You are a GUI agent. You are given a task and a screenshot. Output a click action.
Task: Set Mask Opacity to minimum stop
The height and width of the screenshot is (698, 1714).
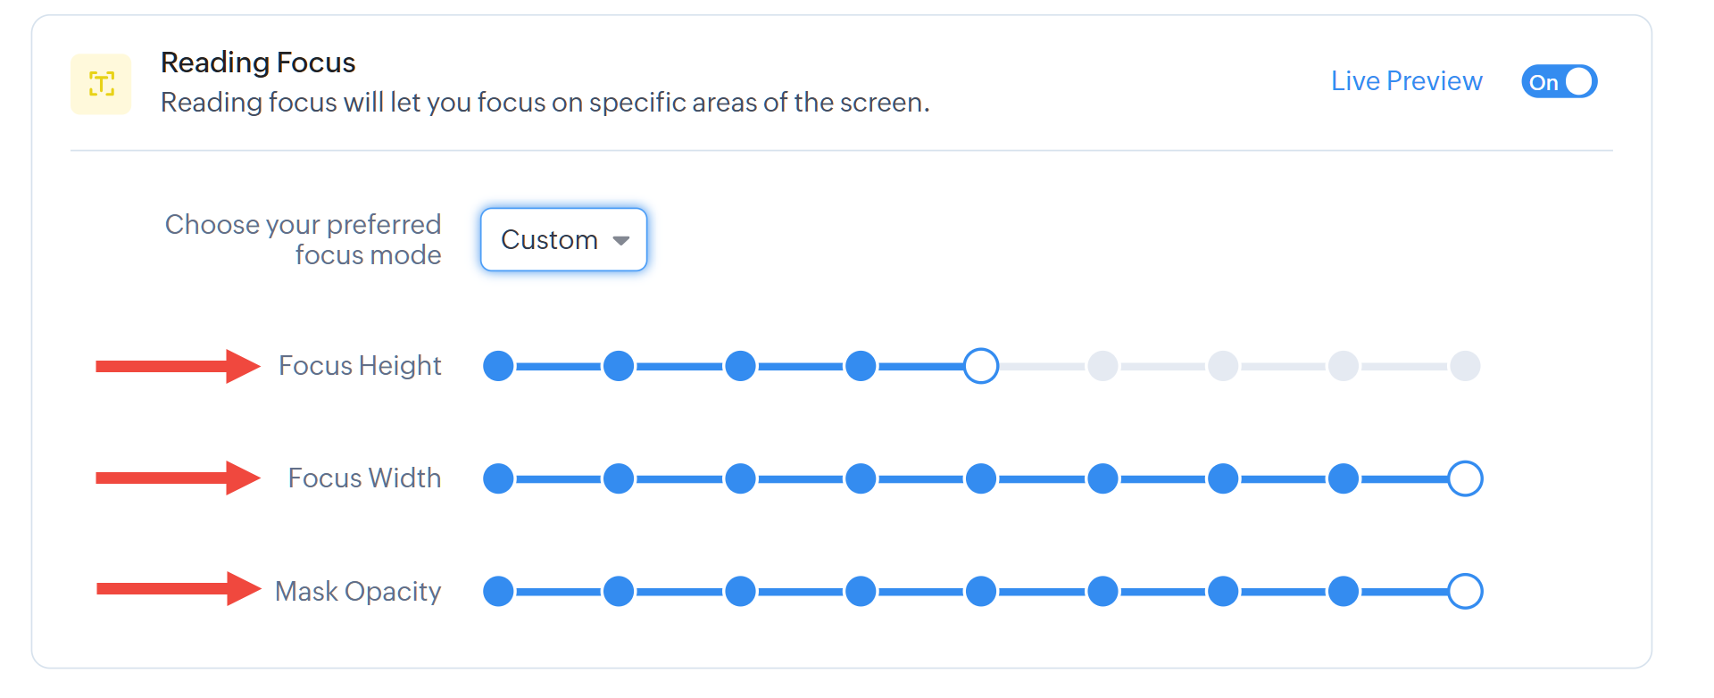tap(498, 591)
